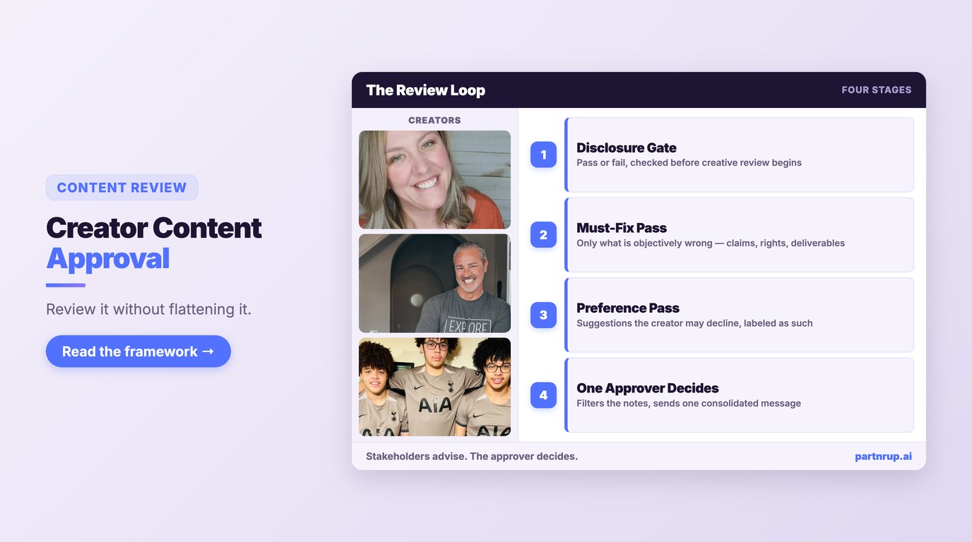
Task: Click 'Suggestions the creator may decline' description
Action: (x=694, y=323)
